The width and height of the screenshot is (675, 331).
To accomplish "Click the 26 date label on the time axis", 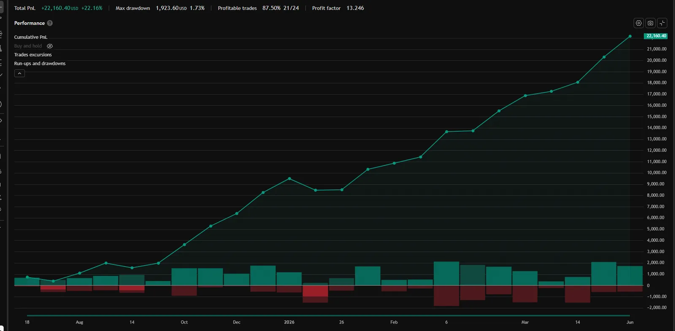I will [x=341, y=322].
